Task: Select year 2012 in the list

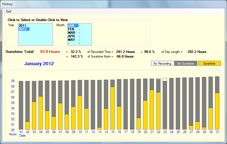Action: [x=22, y=29]
